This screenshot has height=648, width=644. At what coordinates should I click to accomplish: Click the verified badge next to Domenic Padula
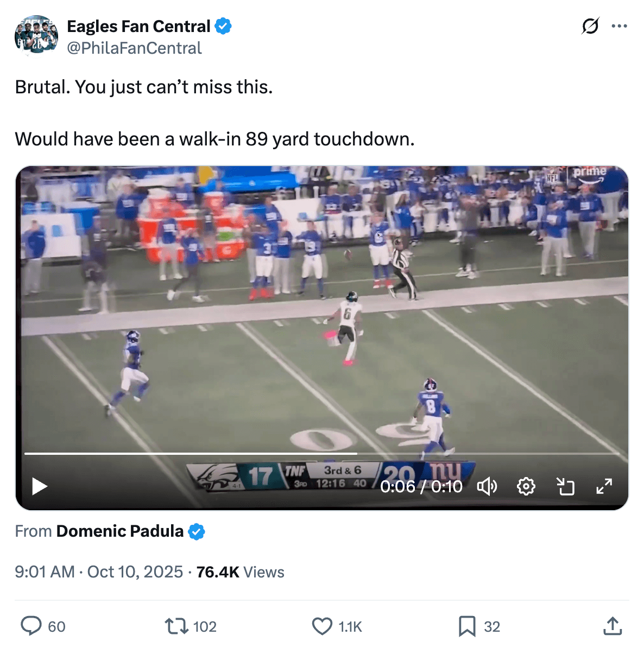coord(197,532)
